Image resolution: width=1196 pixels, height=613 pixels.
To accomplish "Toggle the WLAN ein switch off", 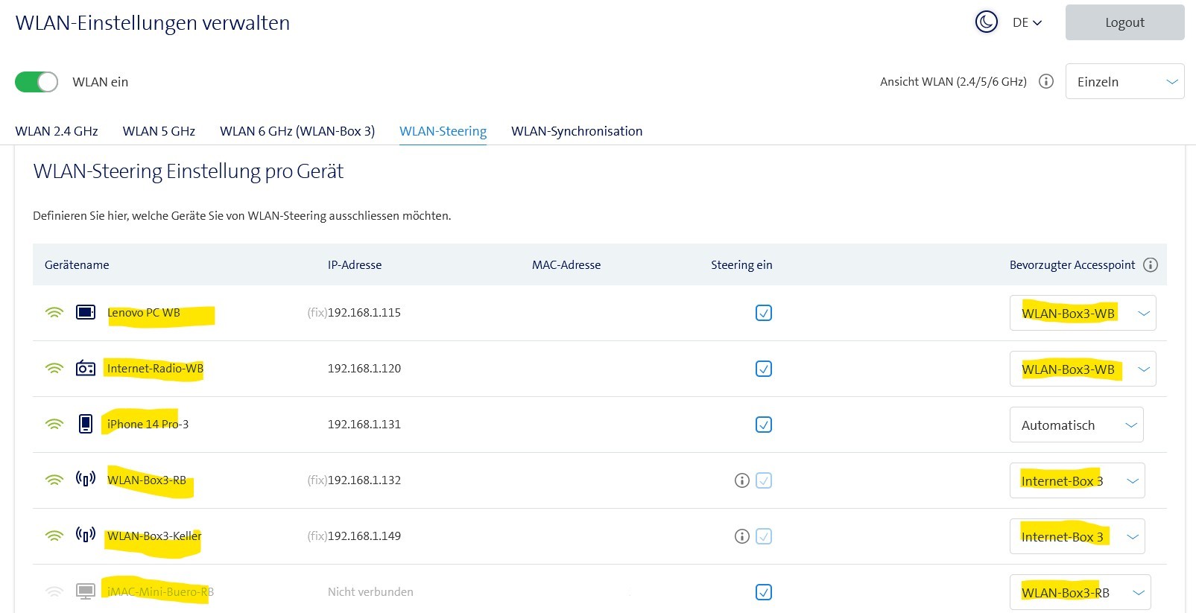I will click(x=37, y=82).
